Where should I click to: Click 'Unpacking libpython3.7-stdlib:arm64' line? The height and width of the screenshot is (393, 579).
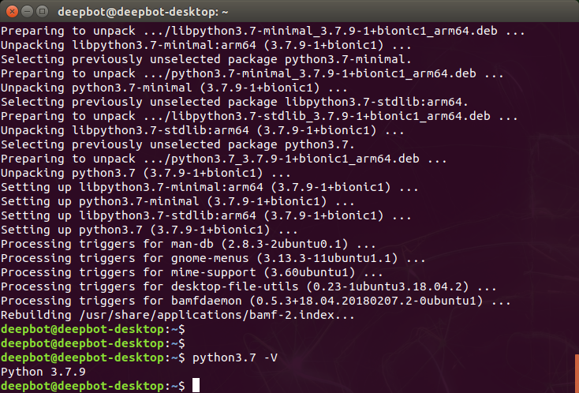pyautogui.click(x=203, y=130)
